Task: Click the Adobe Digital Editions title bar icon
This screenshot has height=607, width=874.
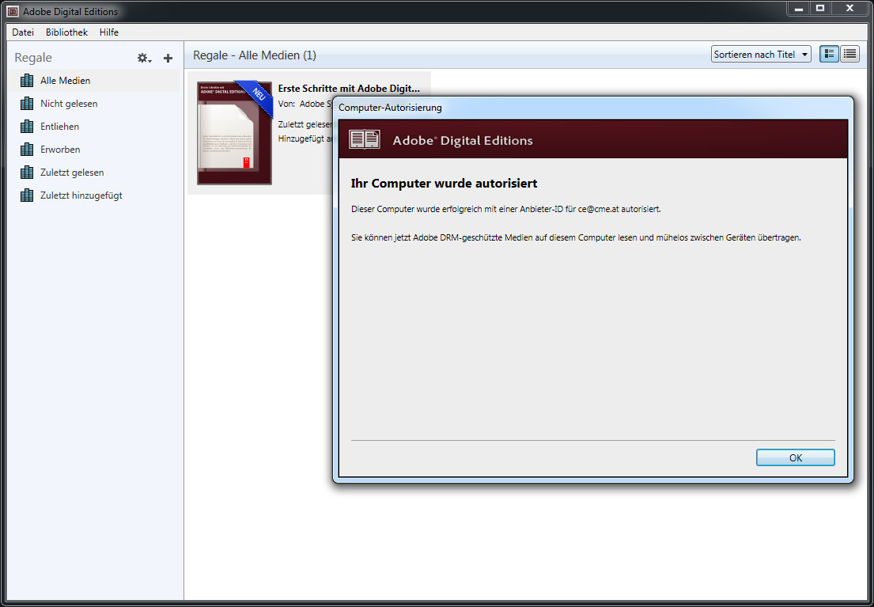Action: click(13, 12)
